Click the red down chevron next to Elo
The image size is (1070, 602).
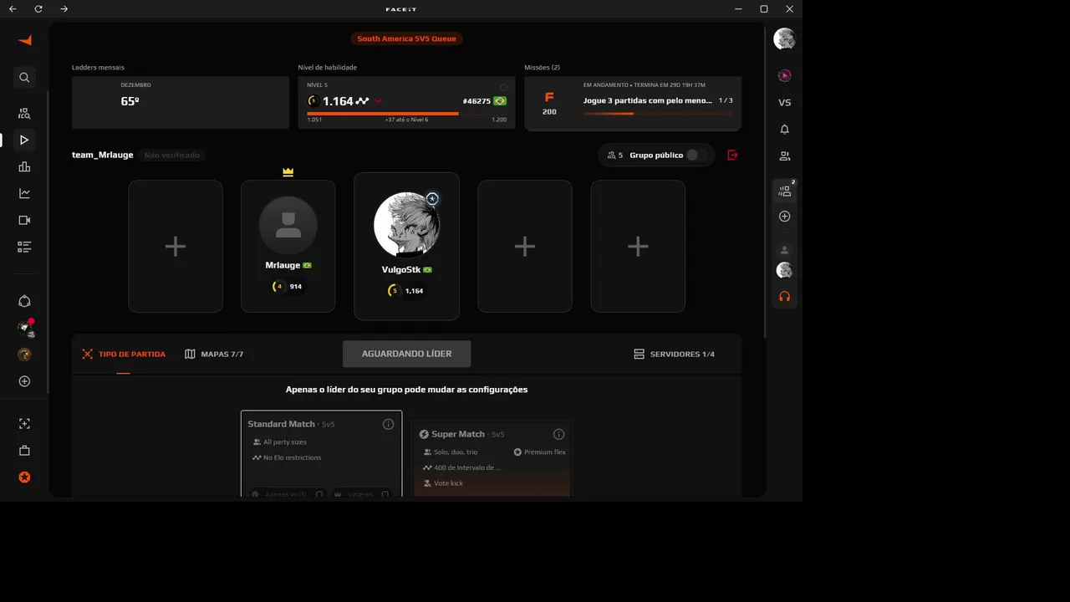coord(378,101)
